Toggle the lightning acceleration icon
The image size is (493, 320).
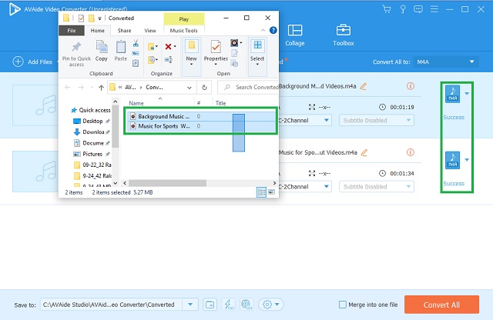tap(228, 305)
